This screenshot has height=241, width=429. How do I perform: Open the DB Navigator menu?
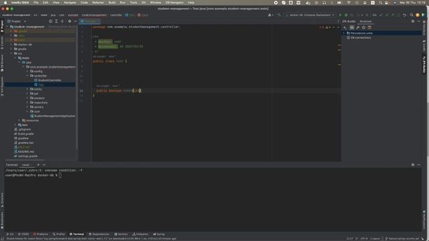[x=174, y=3]
